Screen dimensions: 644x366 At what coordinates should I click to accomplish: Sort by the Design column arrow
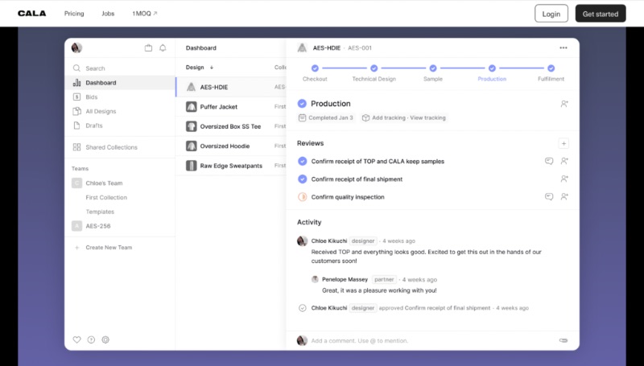tap(212, 68)
